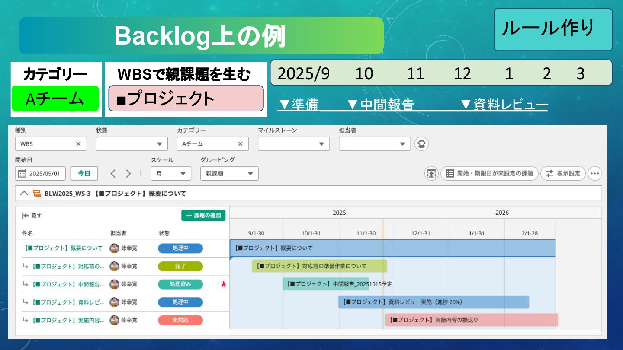Click the 課題の追加 button
623x350 pixels.
[x=203, y=215]
